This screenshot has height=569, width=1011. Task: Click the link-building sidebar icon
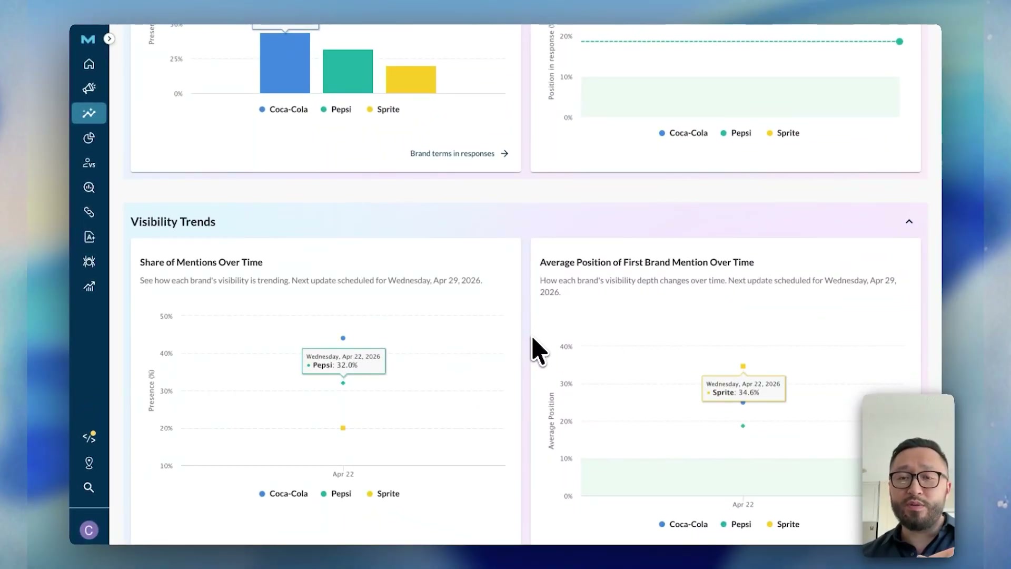pyautogui.click(x=89, y=212)
